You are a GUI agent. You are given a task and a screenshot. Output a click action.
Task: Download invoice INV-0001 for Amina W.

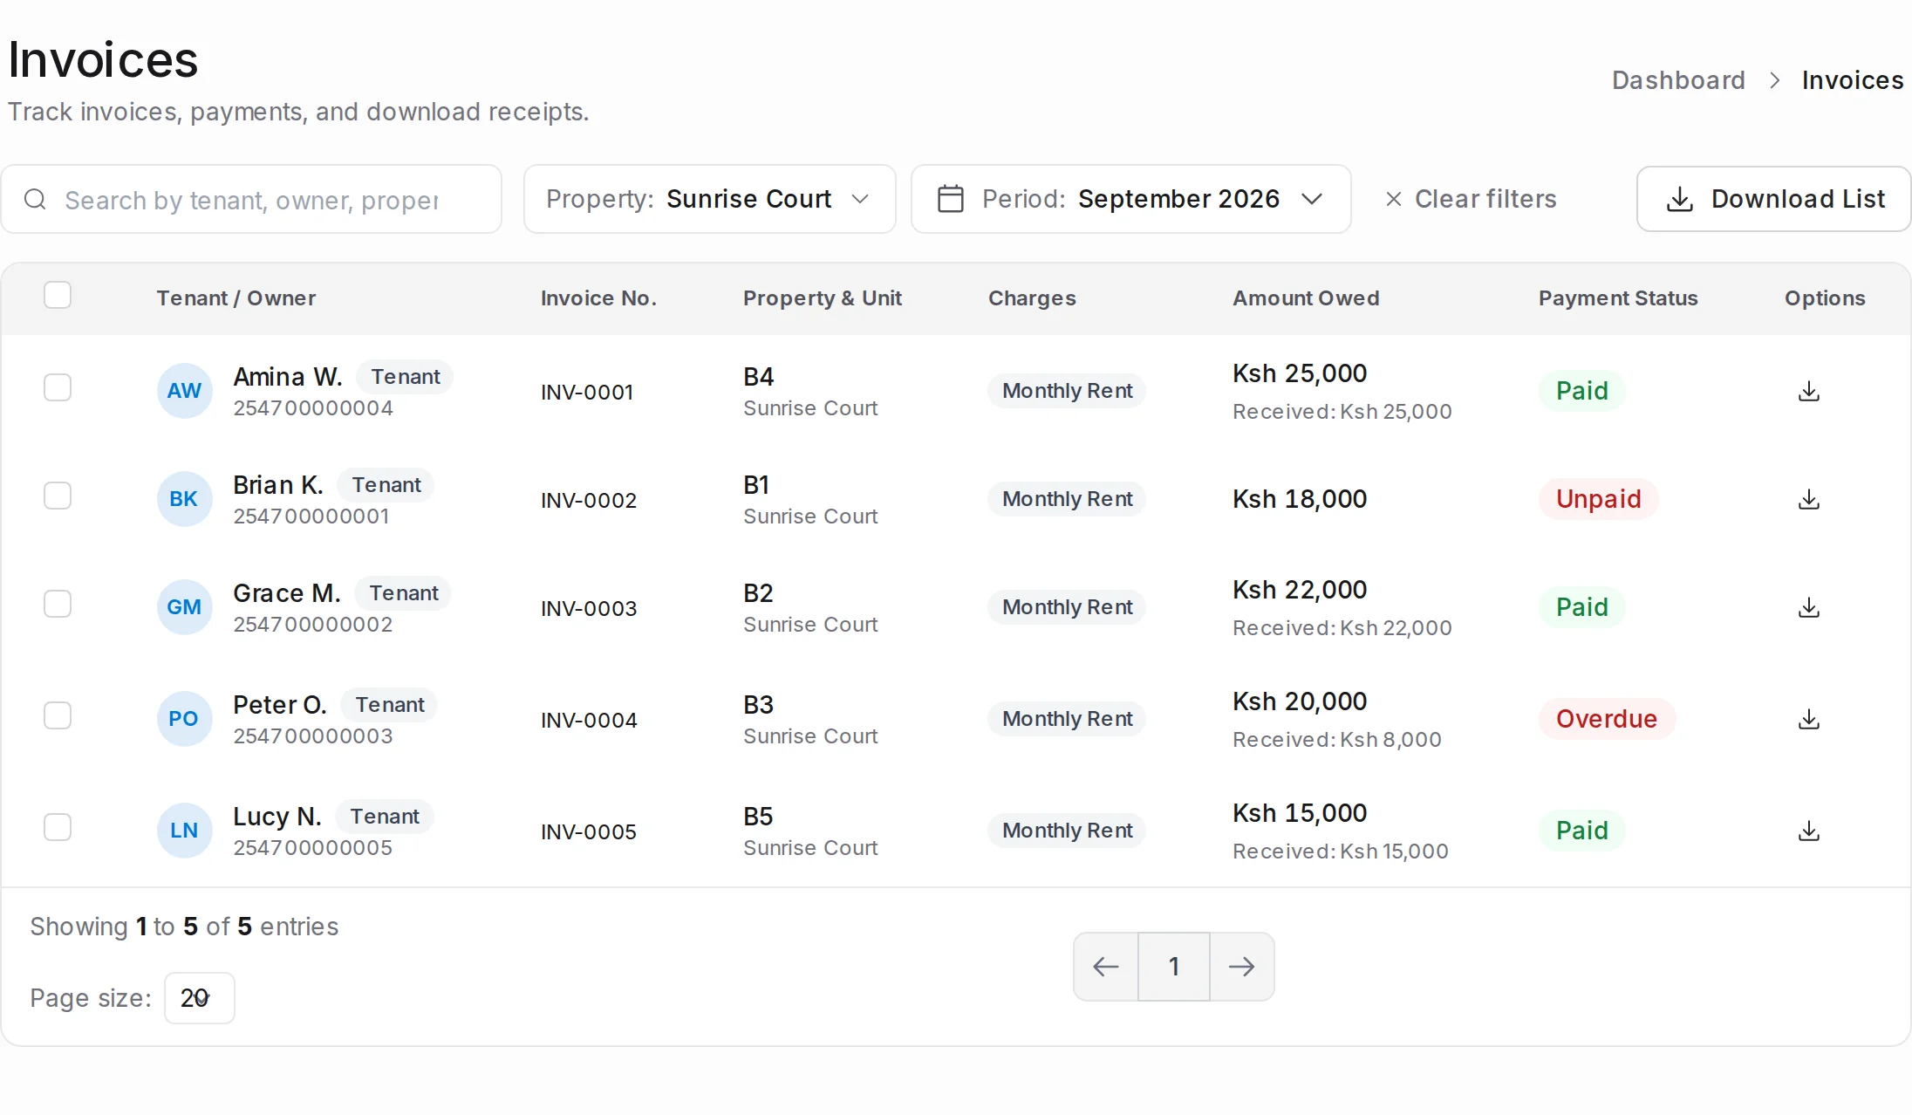click(1809, 391)
